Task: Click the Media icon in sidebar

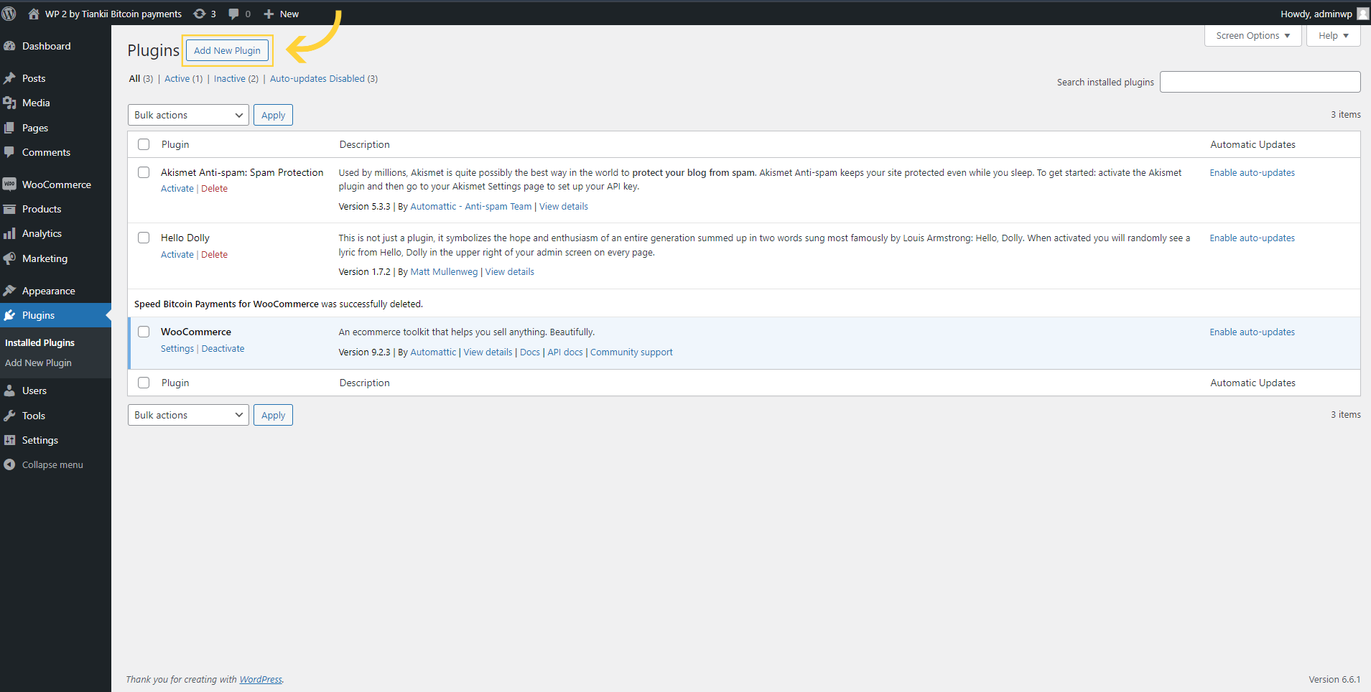Action: (9, 103)
